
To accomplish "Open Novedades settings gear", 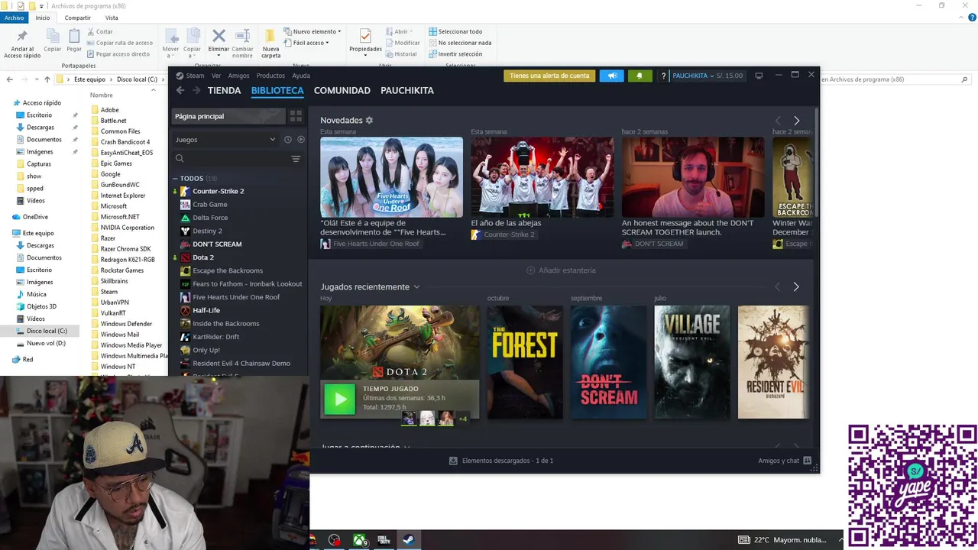I will [369, 120].
